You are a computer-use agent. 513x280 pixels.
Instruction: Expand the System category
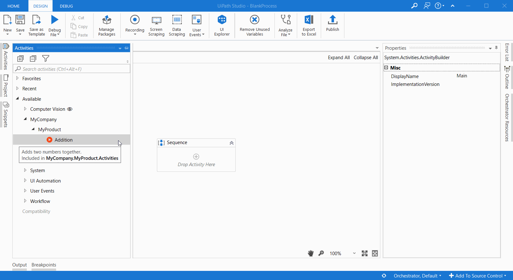25,170
